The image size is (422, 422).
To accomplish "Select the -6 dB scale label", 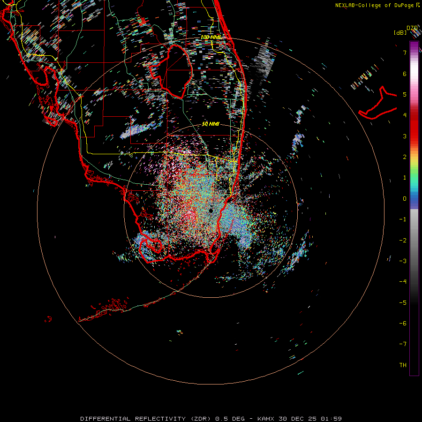I will (x=403, y=324).
